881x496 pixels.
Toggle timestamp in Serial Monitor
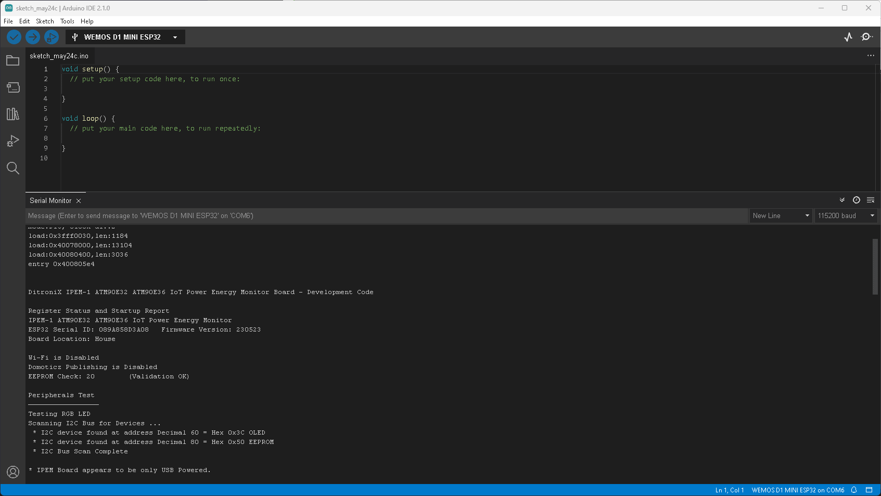tap(857, 200)
